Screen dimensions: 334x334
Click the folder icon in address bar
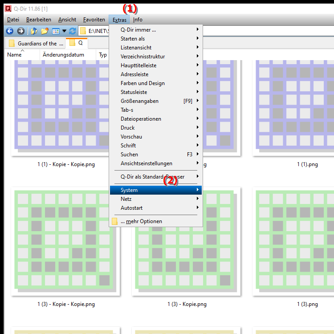click(83, 31)
